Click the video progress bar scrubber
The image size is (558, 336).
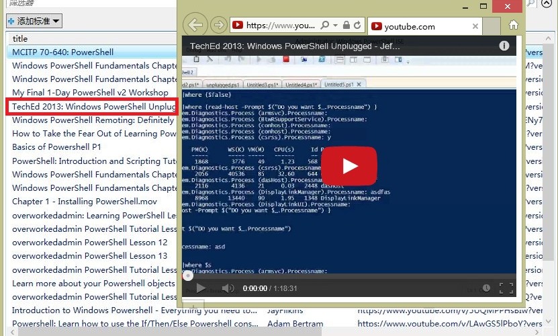point(188,275)
